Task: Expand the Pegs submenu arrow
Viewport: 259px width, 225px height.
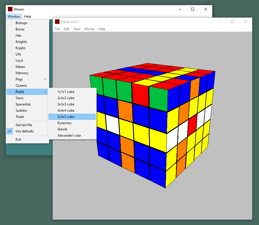Action: point(45,79)
